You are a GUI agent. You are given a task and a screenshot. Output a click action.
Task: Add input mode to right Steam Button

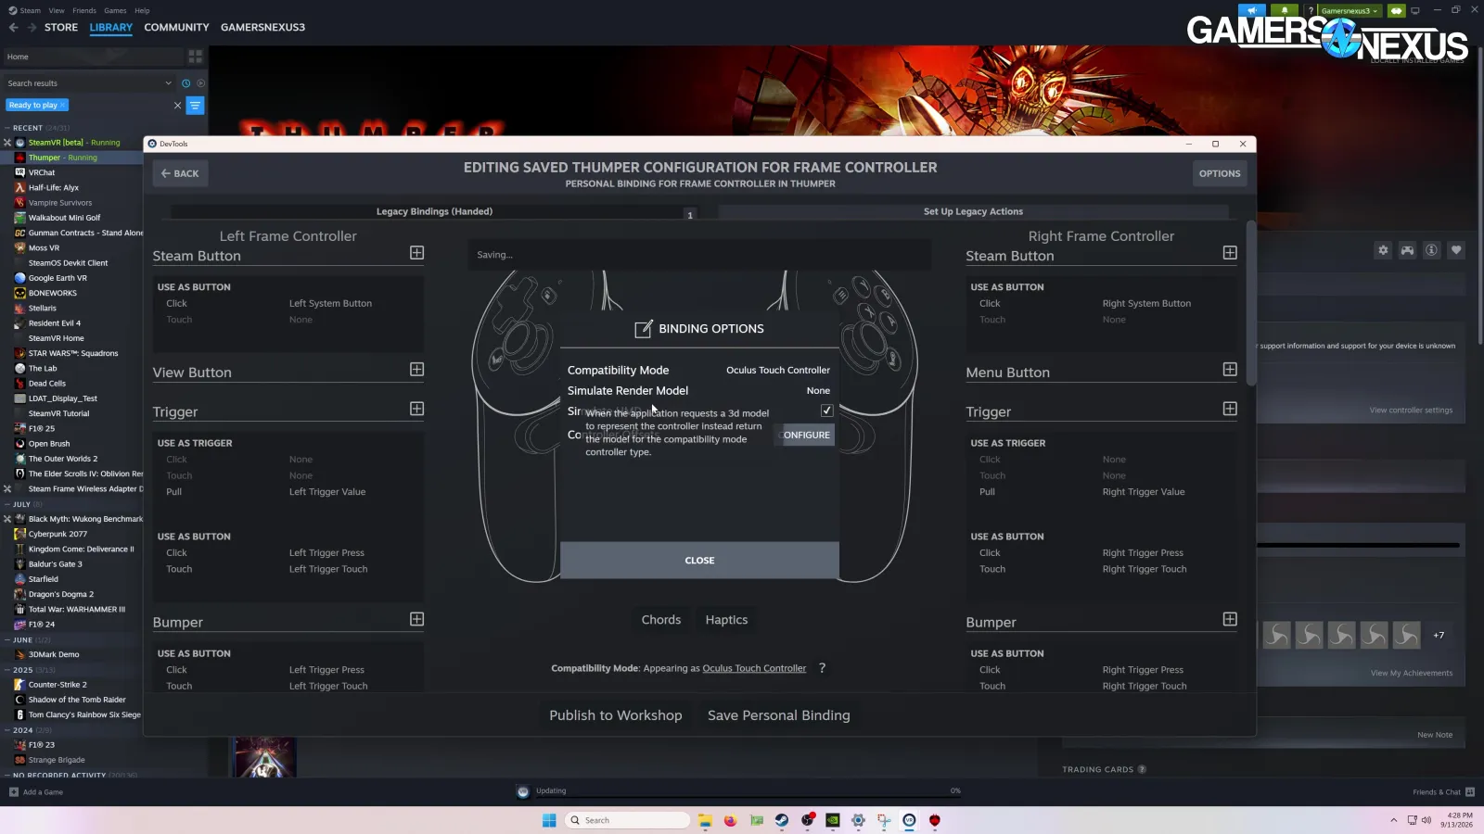tap(1230, 253)
